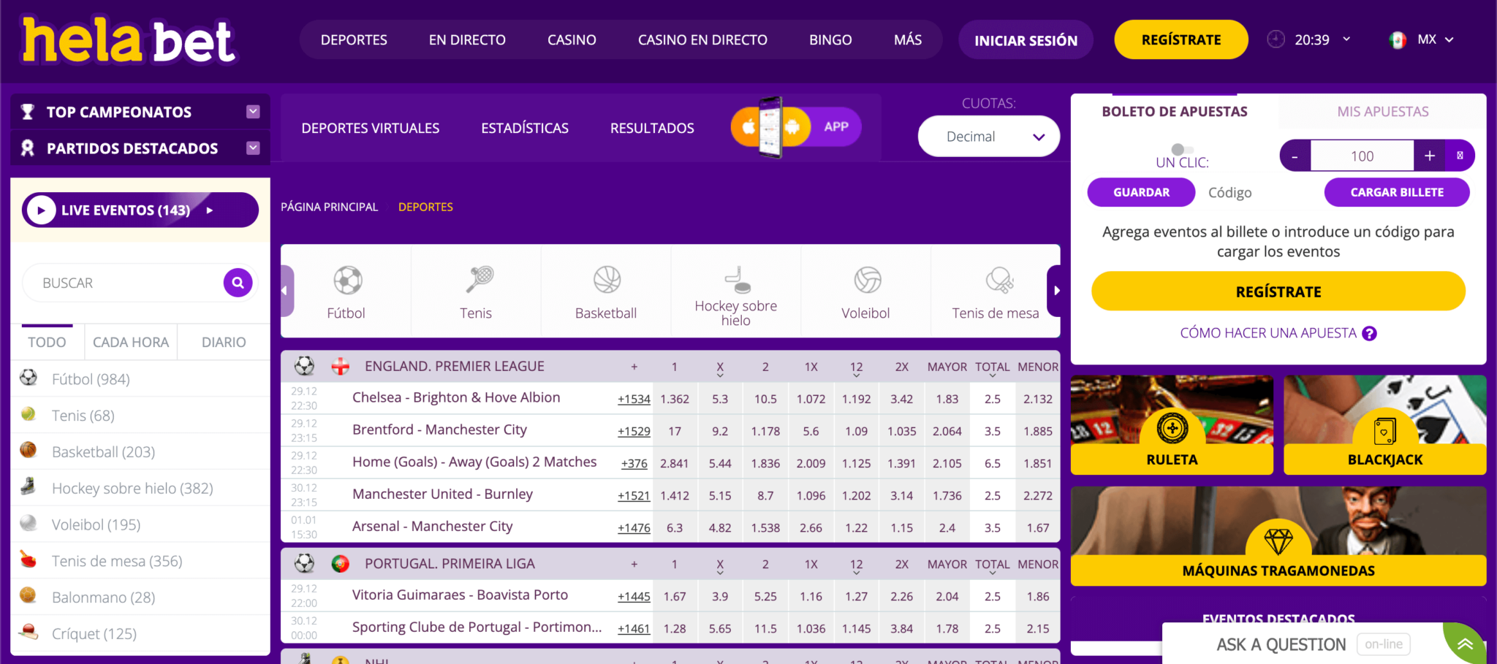This screenshot has height=664, width=1497.
Task: Click the search magnifier button
Action: [x=238, y=283]
